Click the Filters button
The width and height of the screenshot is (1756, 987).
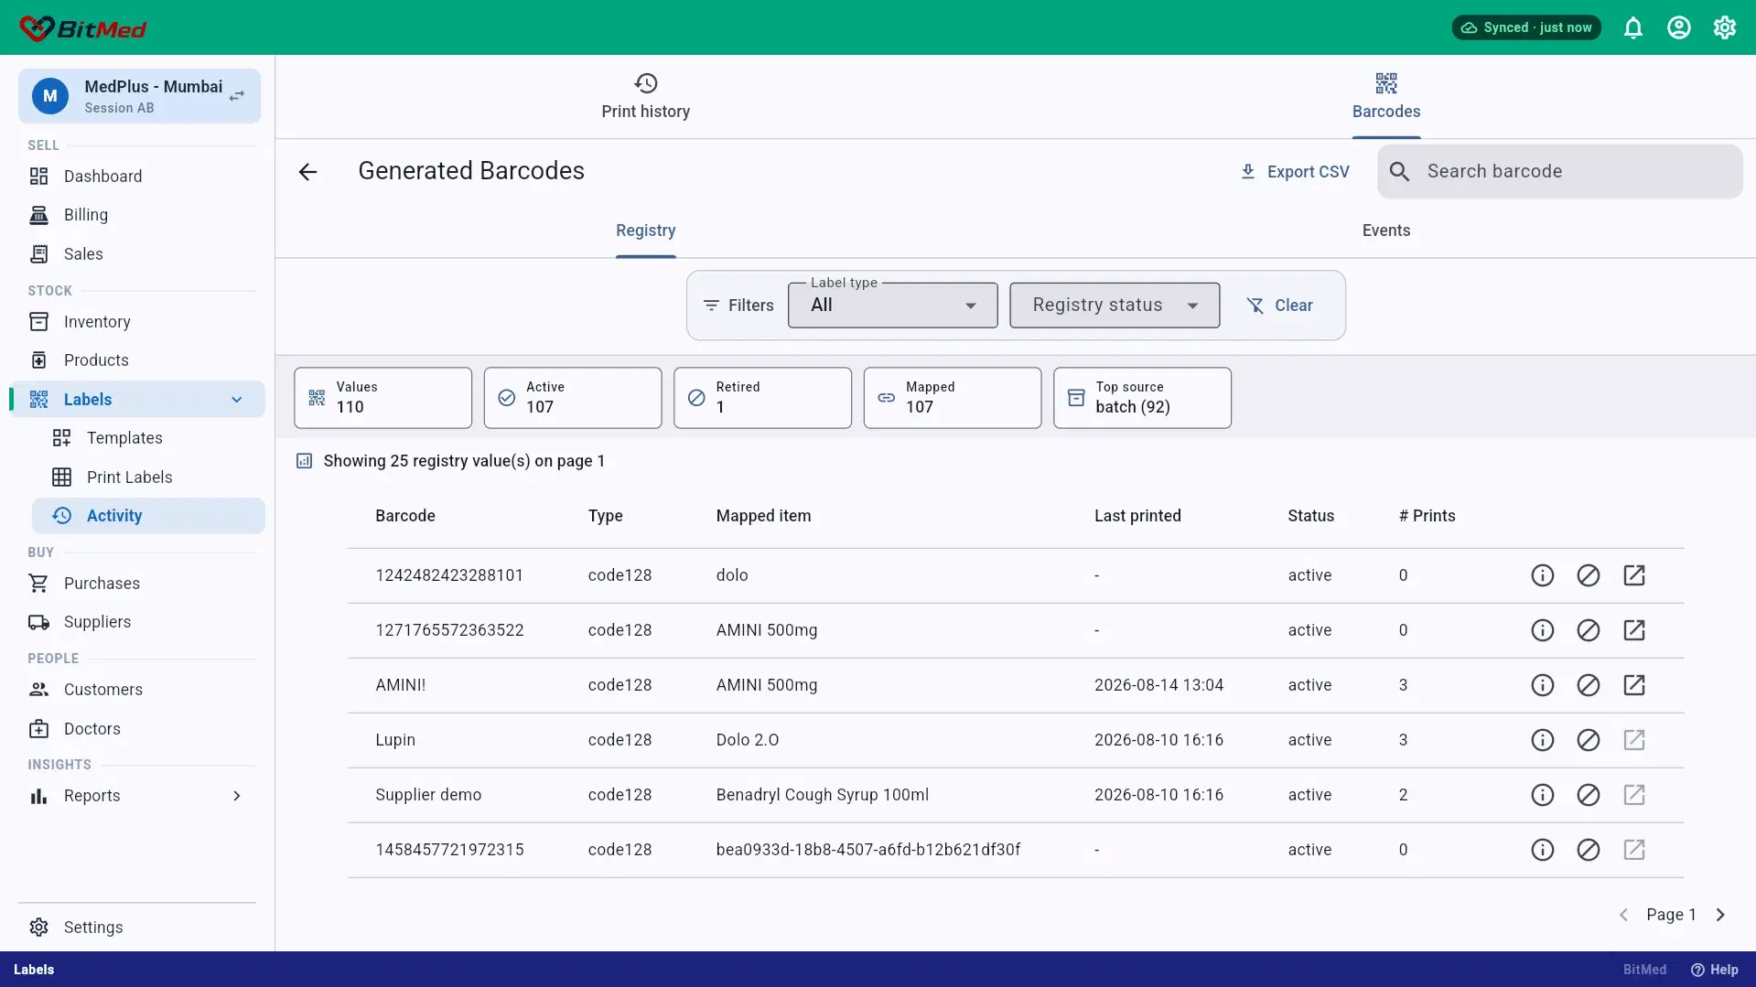point(738,306)
